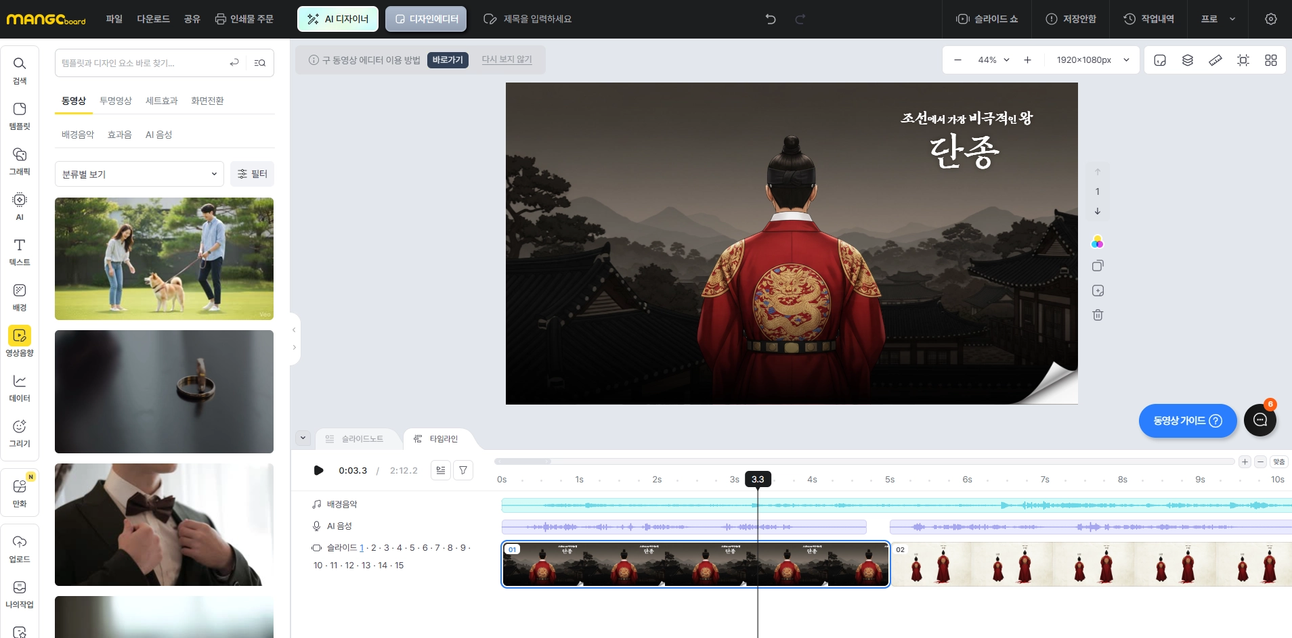
Task: Select the 텍스트 text tool
Action: pyautogui.click(x=20, y=252)
